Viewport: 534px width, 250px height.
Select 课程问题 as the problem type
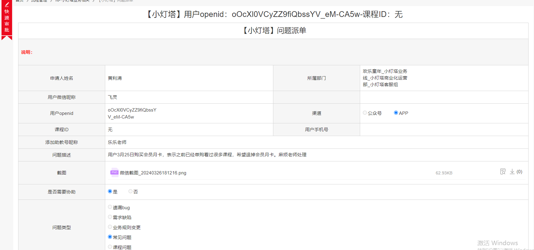[x=110, y=247]
